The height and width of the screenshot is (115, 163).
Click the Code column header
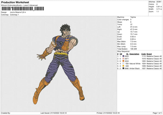coord(144,54)
